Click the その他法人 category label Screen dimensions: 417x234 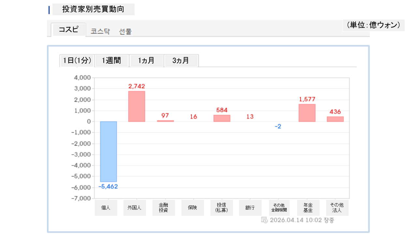337,208
